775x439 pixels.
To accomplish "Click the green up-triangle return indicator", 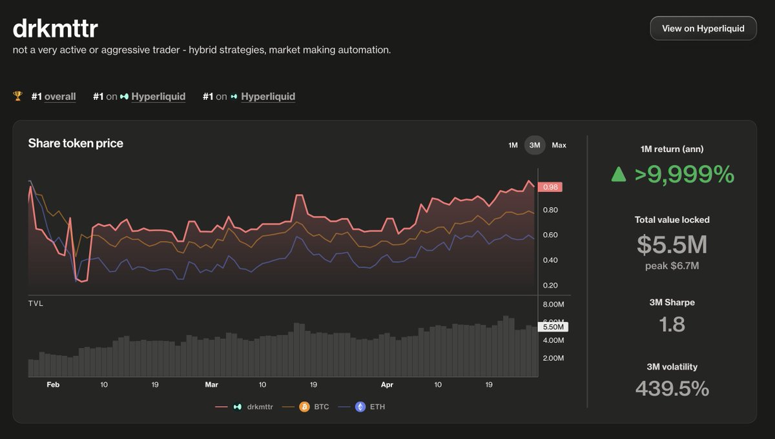I will [619, 174].
